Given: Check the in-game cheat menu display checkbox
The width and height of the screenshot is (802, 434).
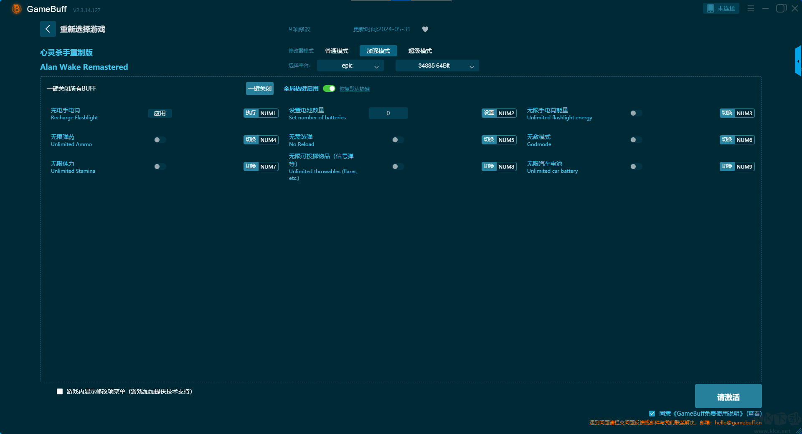Looking at the screenshot, I should pyautogui.click(x=60, y=391).
